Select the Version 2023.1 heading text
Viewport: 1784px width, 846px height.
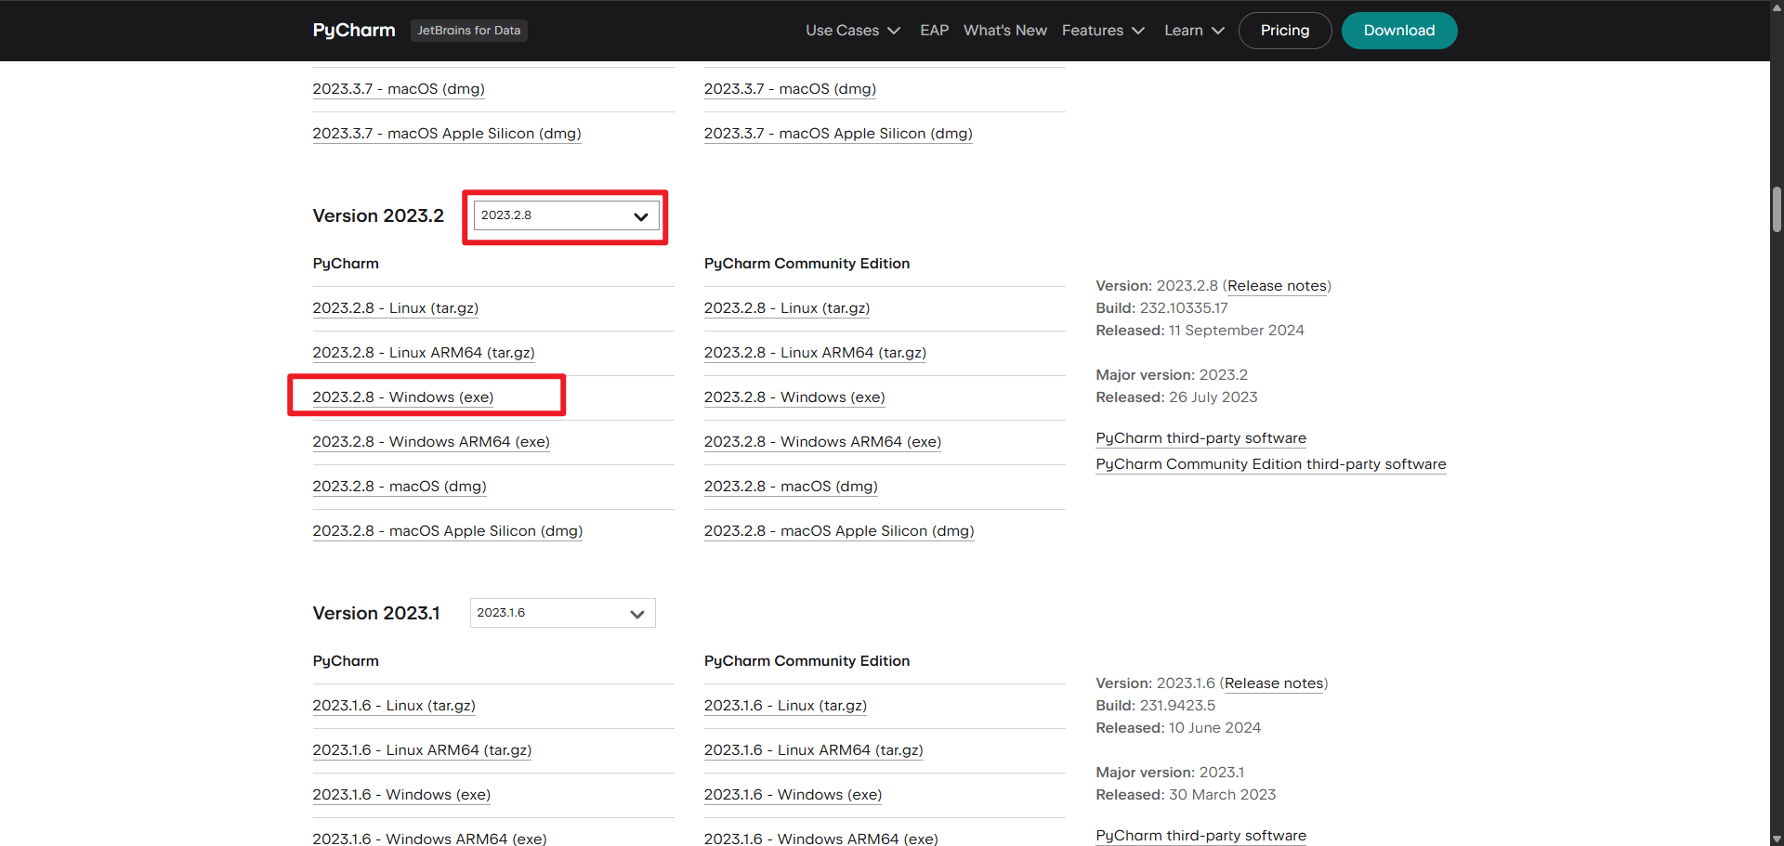(376, 613)
